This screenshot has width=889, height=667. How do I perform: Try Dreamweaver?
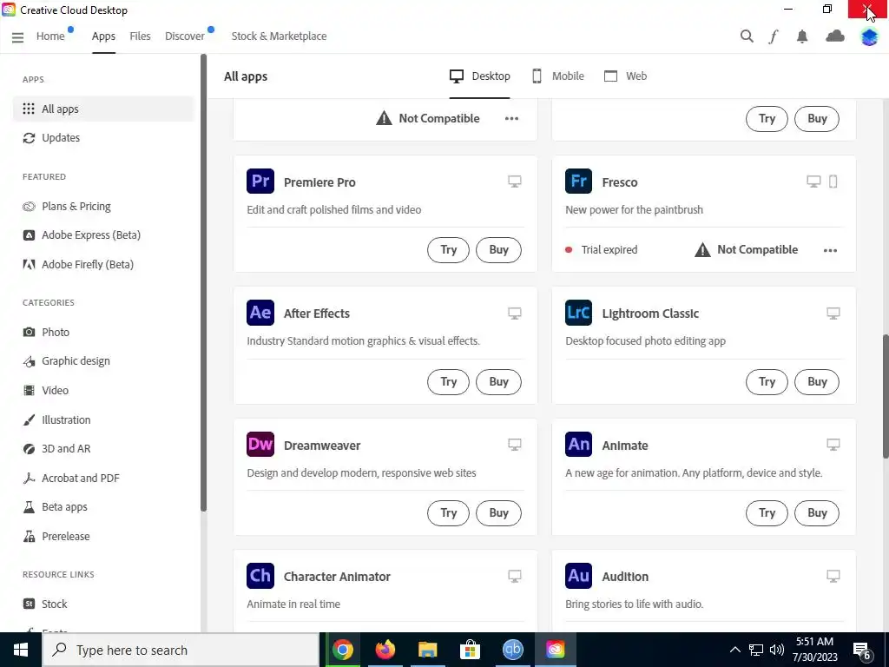click(x=448, y=512)
